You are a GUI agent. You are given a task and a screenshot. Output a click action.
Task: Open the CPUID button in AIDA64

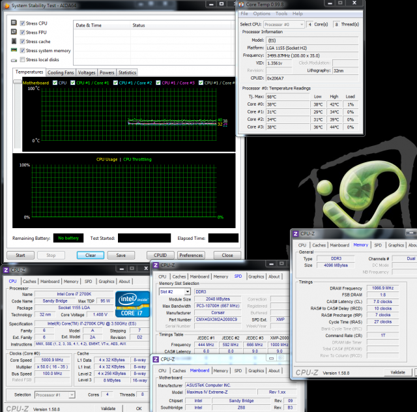tap(160, 256)
